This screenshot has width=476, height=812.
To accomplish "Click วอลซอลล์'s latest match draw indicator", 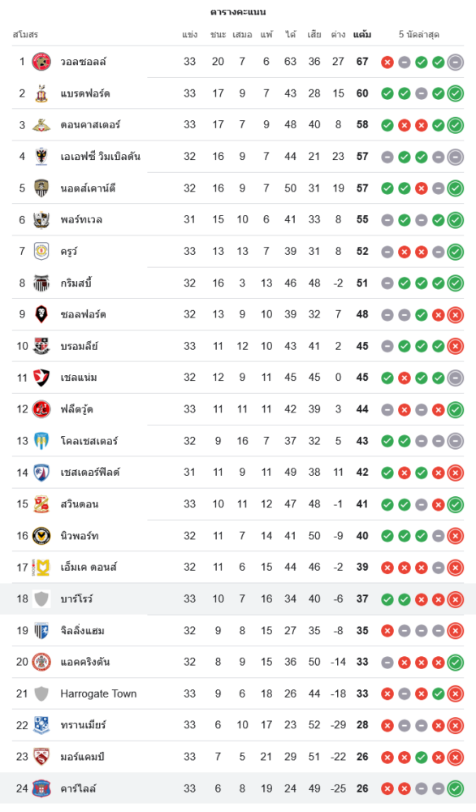I will coord(455,63).
